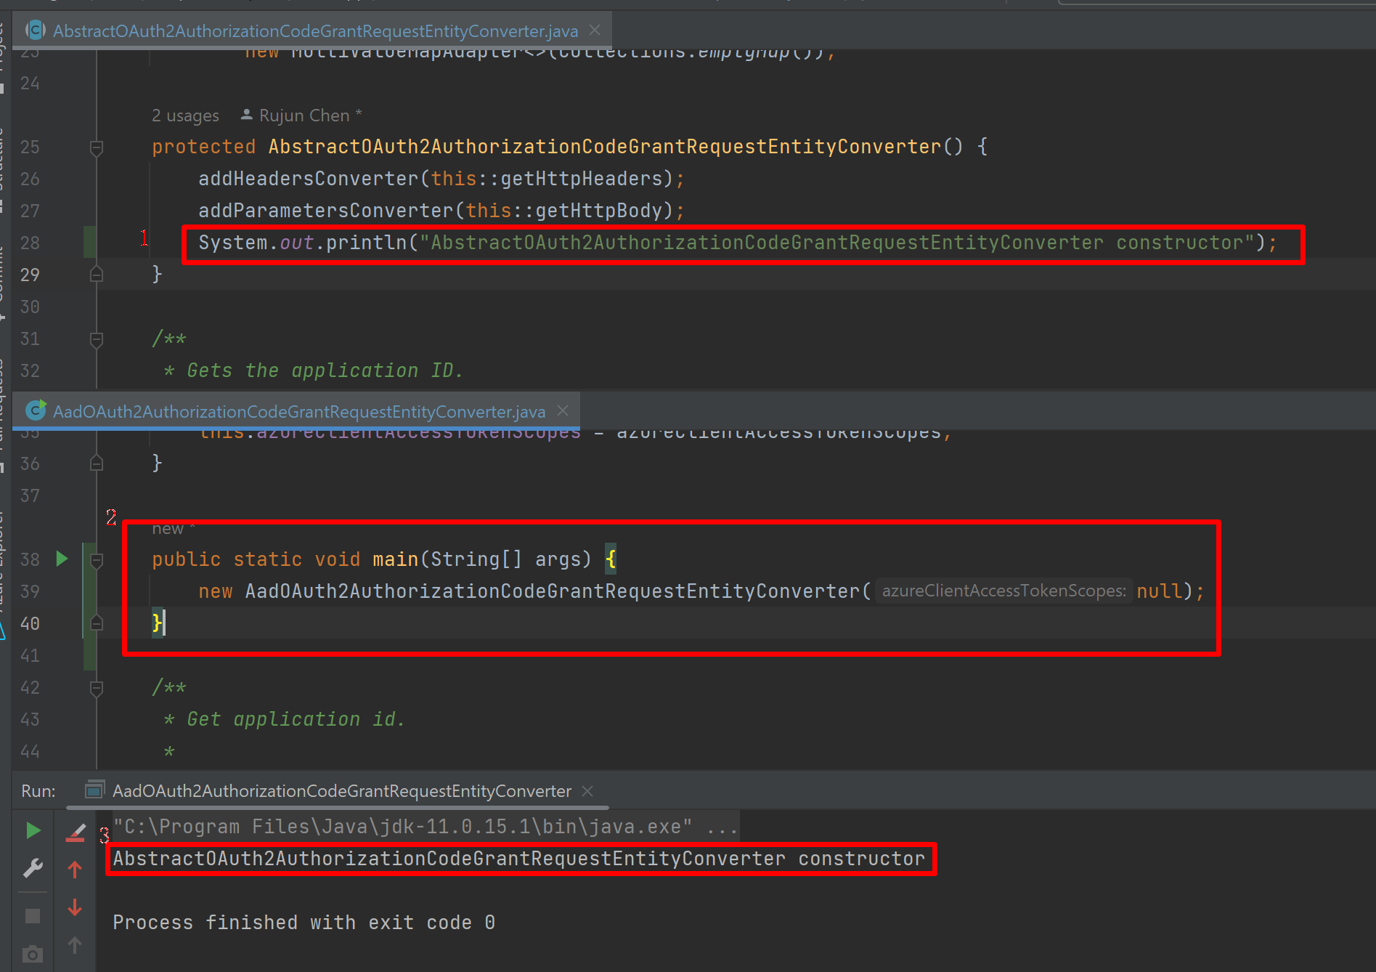Rerun the program with the green play button
This screenshot has height=972, width=1376.
(x=33, y=830)
